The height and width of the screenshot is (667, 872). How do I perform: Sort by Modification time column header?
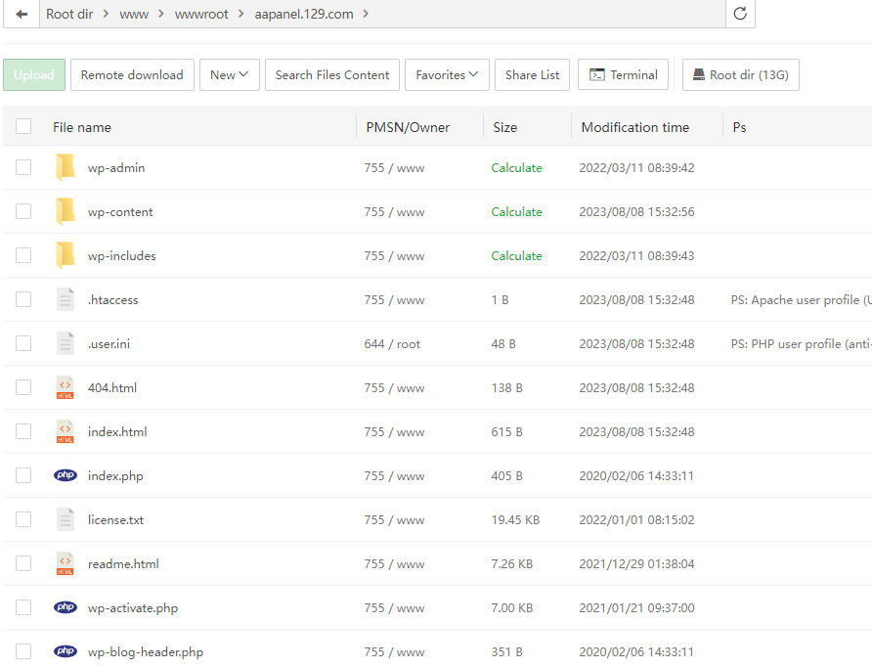[x=635, y=127]
